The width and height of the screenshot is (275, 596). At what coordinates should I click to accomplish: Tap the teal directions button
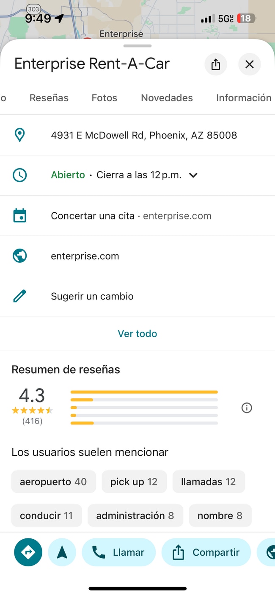(28, 552)
